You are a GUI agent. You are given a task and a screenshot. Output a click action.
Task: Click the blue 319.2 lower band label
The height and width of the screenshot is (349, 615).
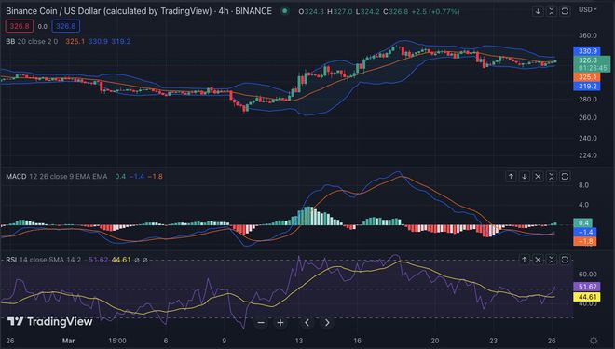[587, 87]
